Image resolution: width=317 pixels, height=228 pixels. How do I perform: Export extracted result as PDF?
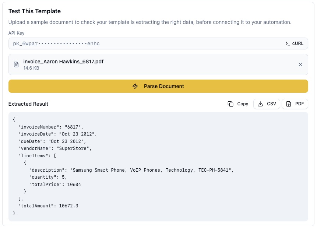[295, 104]
